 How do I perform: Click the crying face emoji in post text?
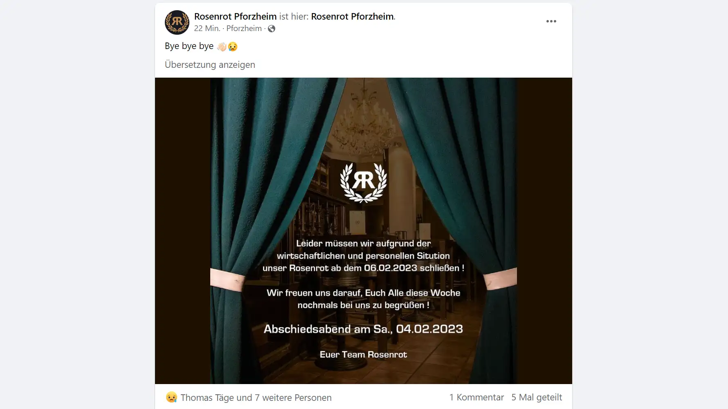coord(233,47)
